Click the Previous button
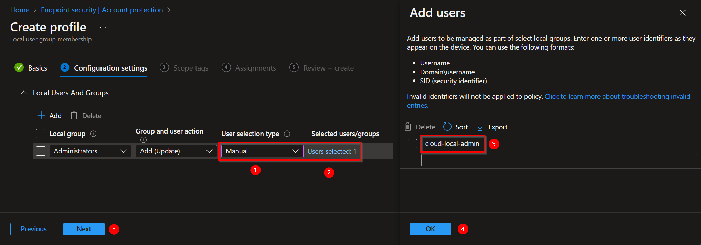This screenshot has width=701, height=245. 34,229
